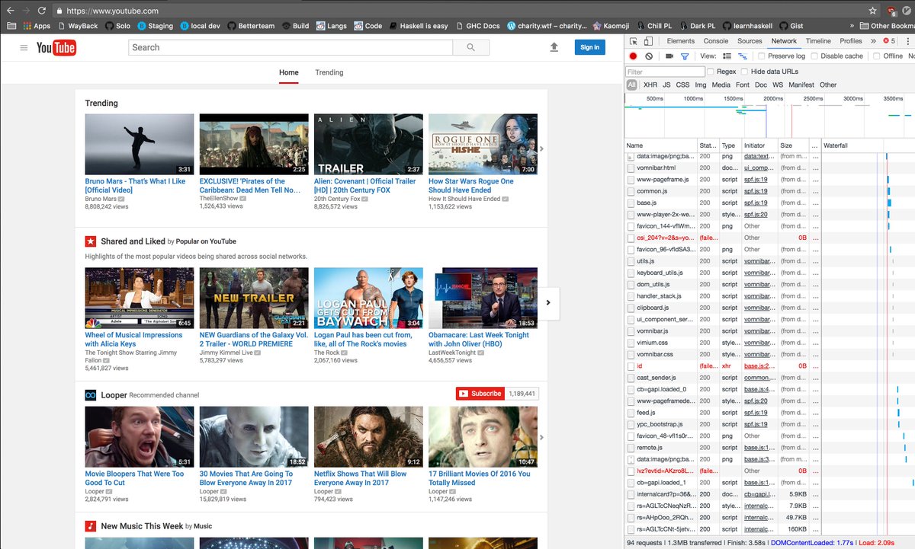Clear the network log with the clear icon
This screenshot has width=915, height=549.
point(649,56)
